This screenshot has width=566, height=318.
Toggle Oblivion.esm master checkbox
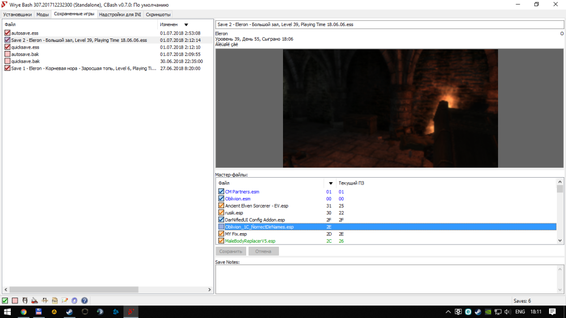point(221,199)
